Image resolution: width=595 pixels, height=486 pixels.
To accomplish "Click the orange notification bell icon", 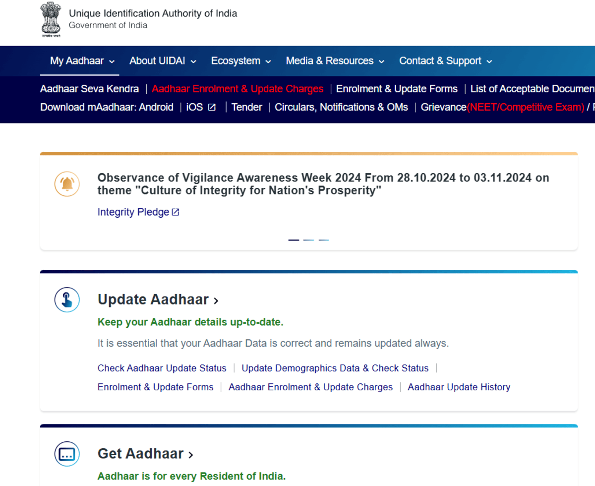I will coord(67,184).
